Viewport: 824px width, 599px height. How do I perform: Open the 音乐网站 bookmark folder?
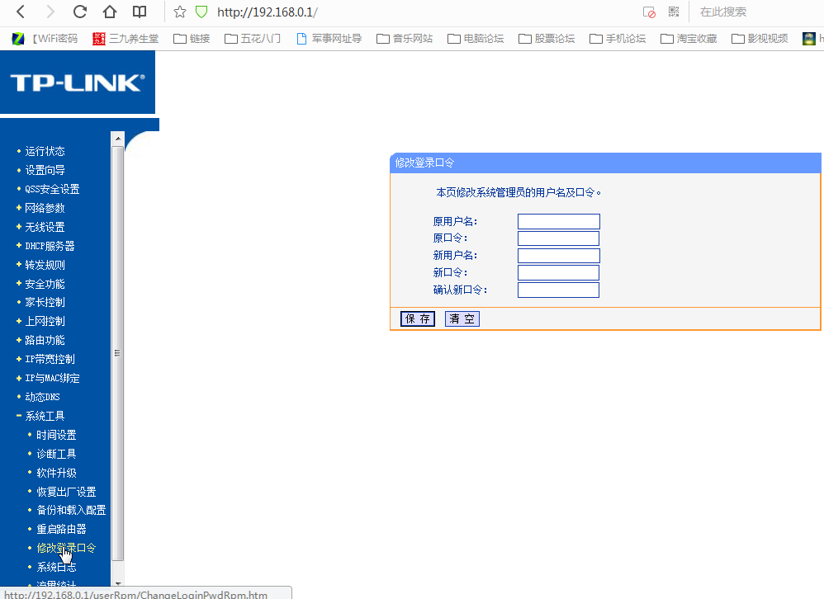tap(405, 38)
